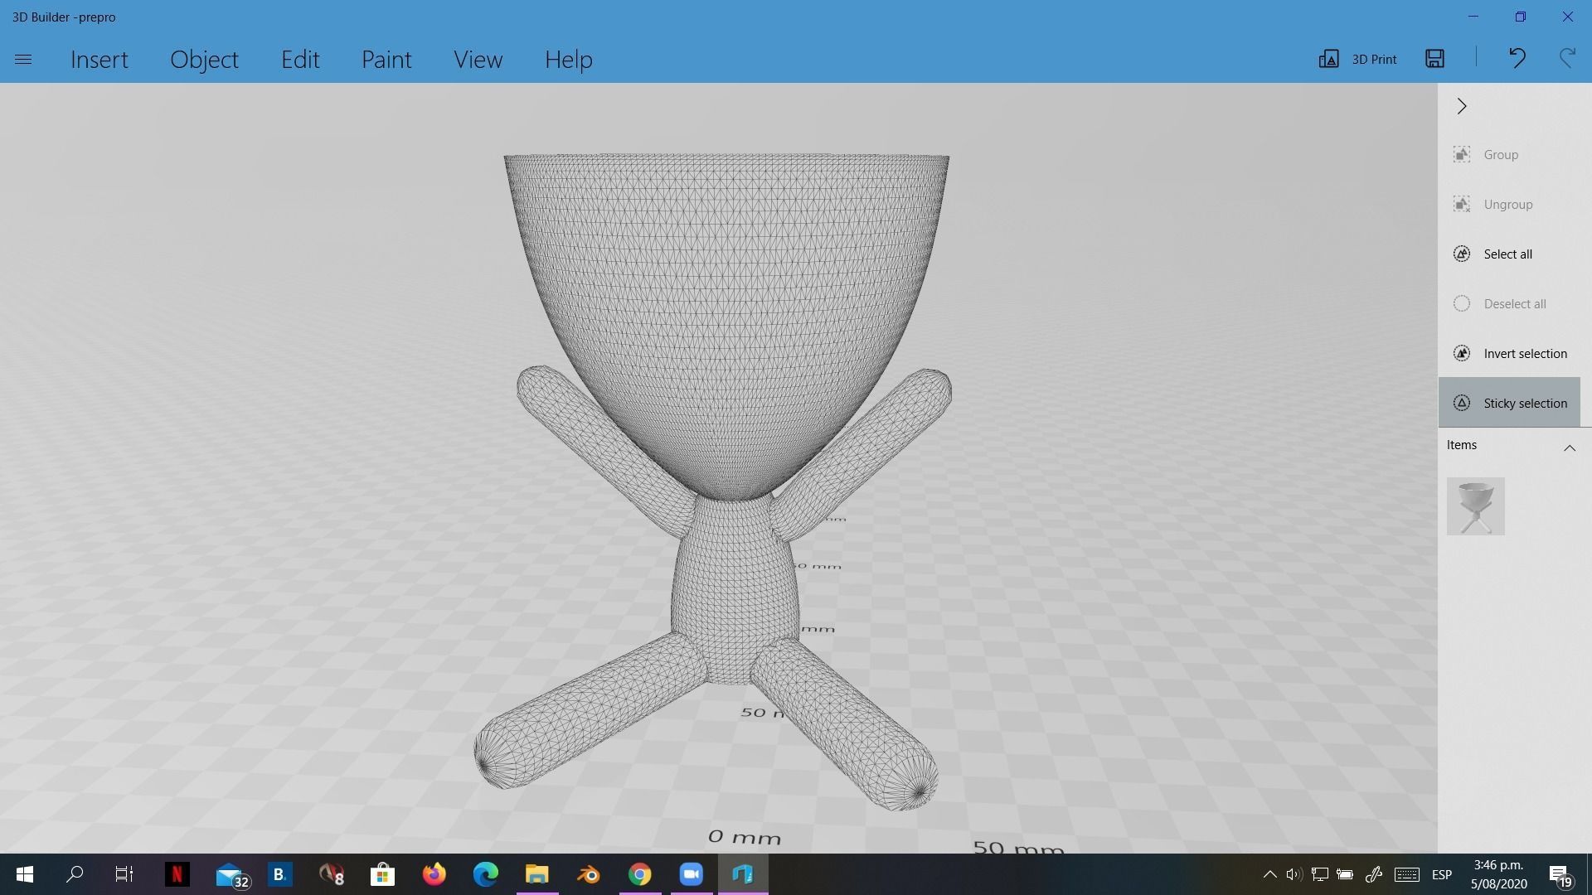Open Microsoft Store from the taskbar
This screenshot has width=1592, height=895.
[x=382, y=874]
